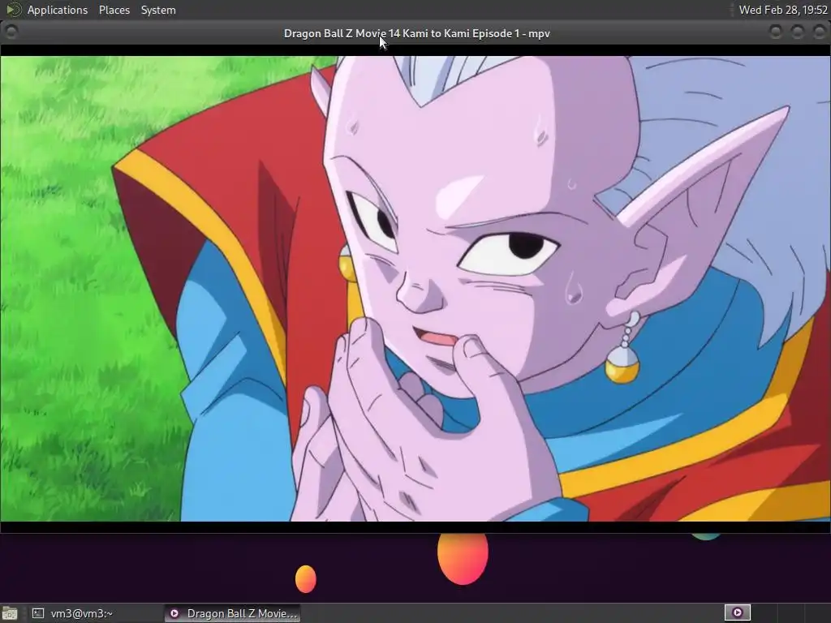
Task: Click the mpv play icon in taskbar entry
Action: click(x=174, y=613)
